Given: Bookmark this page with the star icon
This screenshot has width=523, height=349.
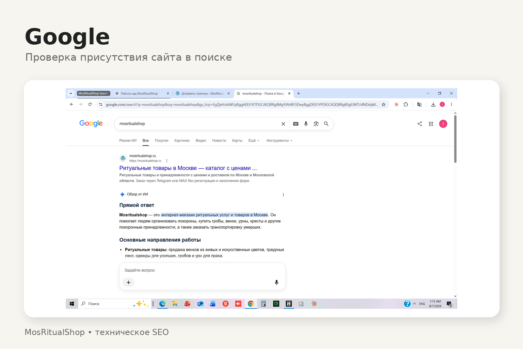Looking at the screenshot, I should [x=383, y=105].
